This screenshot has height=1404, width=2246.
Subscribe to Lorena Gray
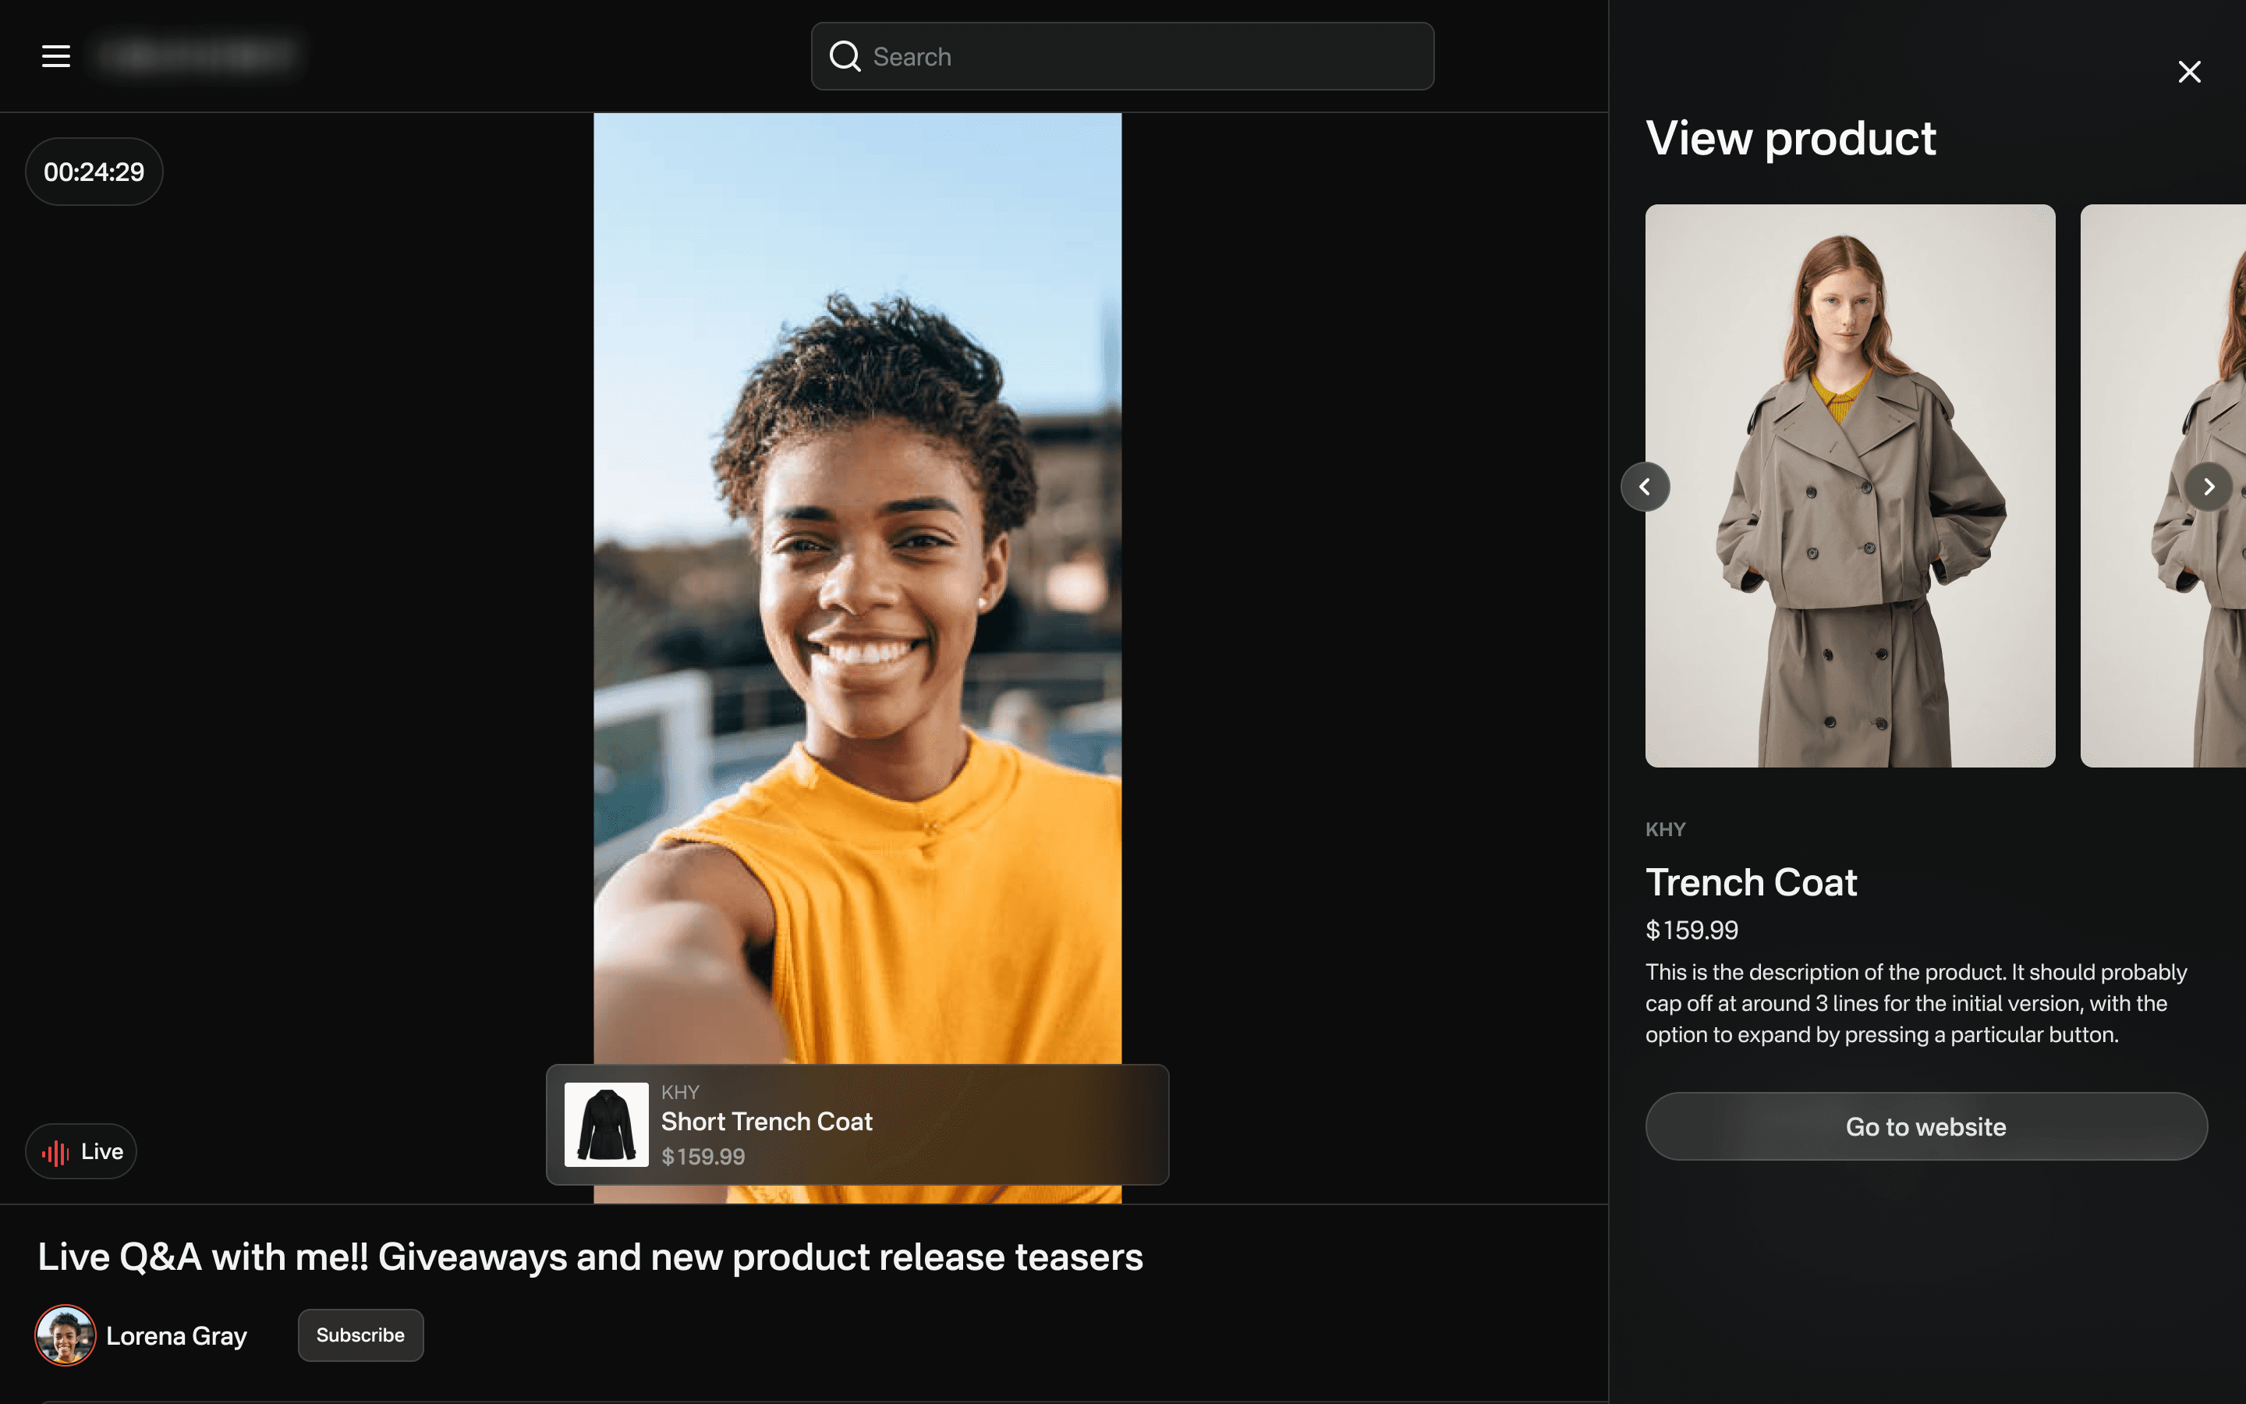[x=360, y=1335]
